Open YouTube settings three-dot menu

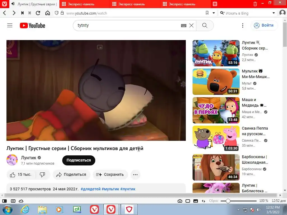tap(243, 25)
